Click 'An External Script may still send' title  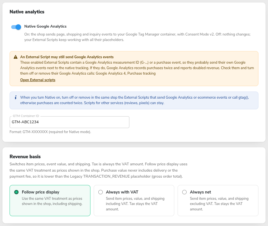[x=67, y=57]
